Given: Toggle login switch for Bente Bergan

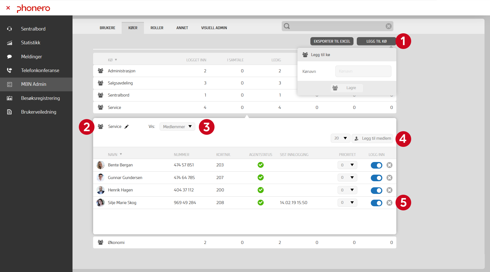Looking at the screenshot, I should point(377,165).
